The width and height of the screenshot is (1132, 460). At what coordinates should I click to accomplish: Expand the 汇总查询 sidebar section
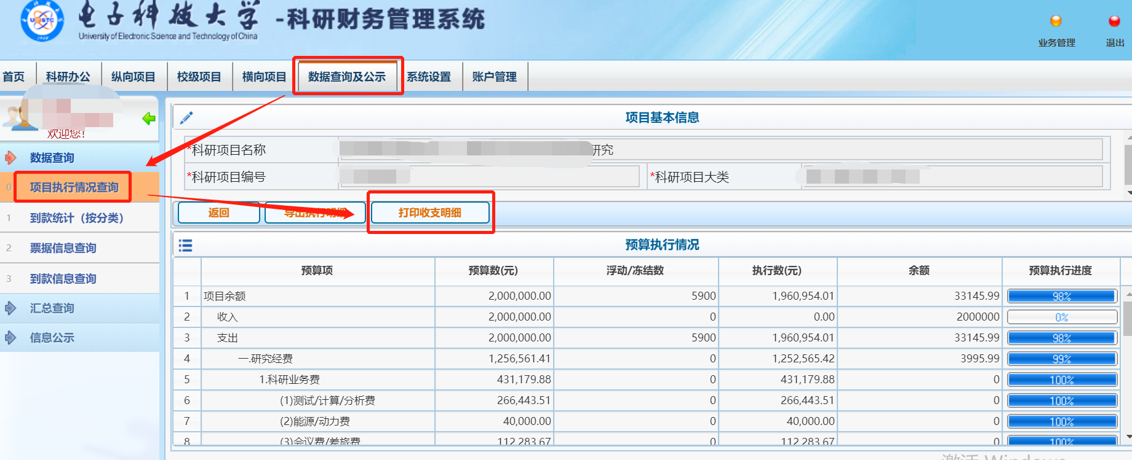click(79, 308)
